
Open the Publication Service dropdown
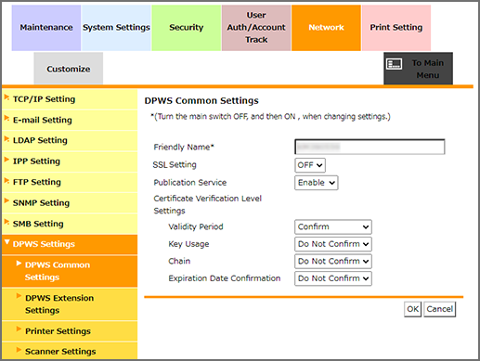(x=316, y=183)
